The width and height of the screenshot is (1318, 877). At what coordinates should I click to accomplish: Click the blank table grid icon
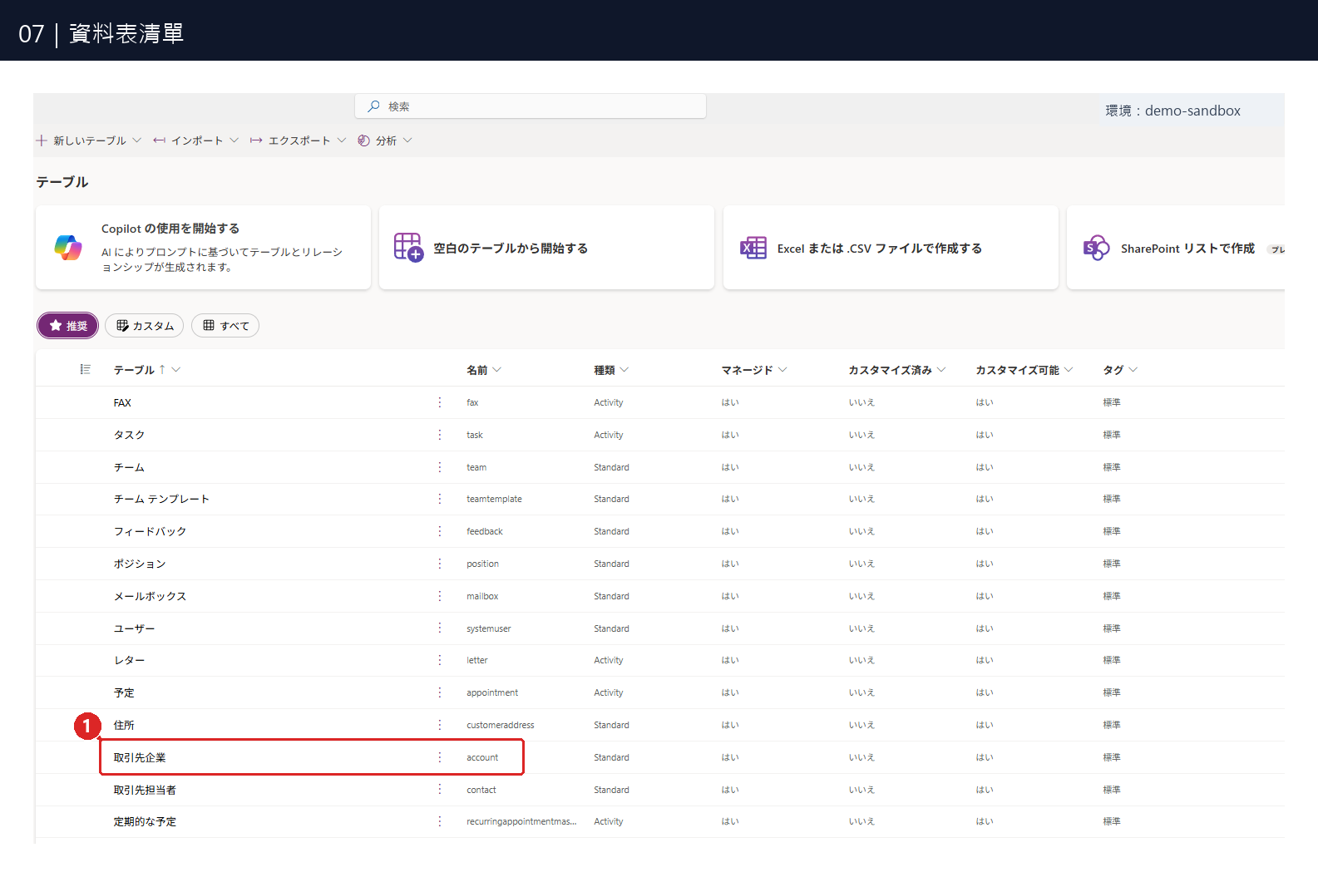click(408, 248)
